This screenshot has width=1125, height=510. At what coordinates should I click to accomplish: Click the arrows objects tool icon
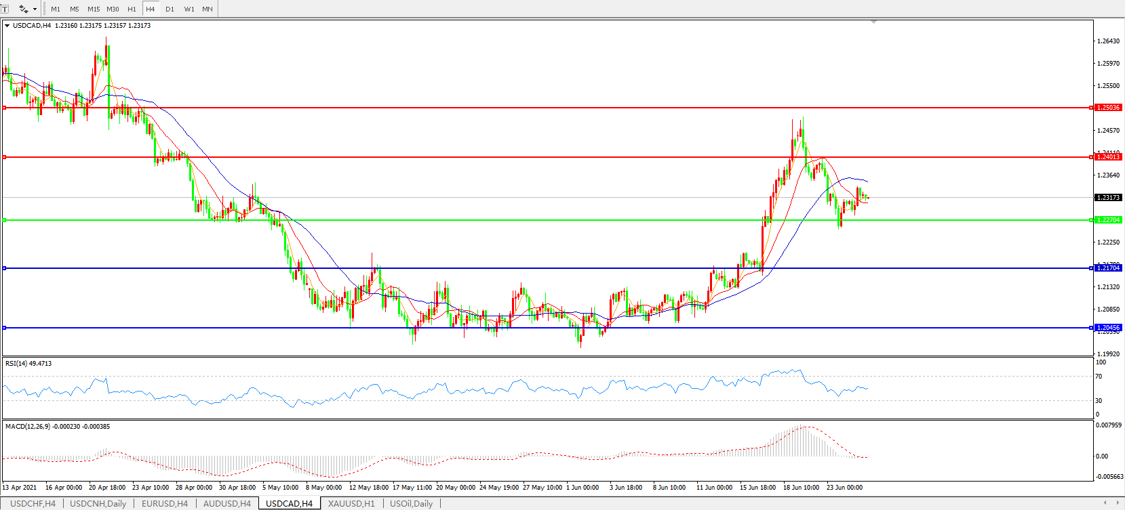click(x=23, y=9)
